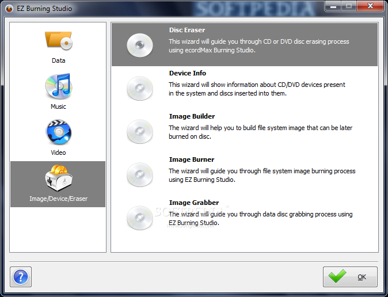Select the Image Grabber heading
Viewport: 388px width, 297px height.
click(x=194, y=203)
